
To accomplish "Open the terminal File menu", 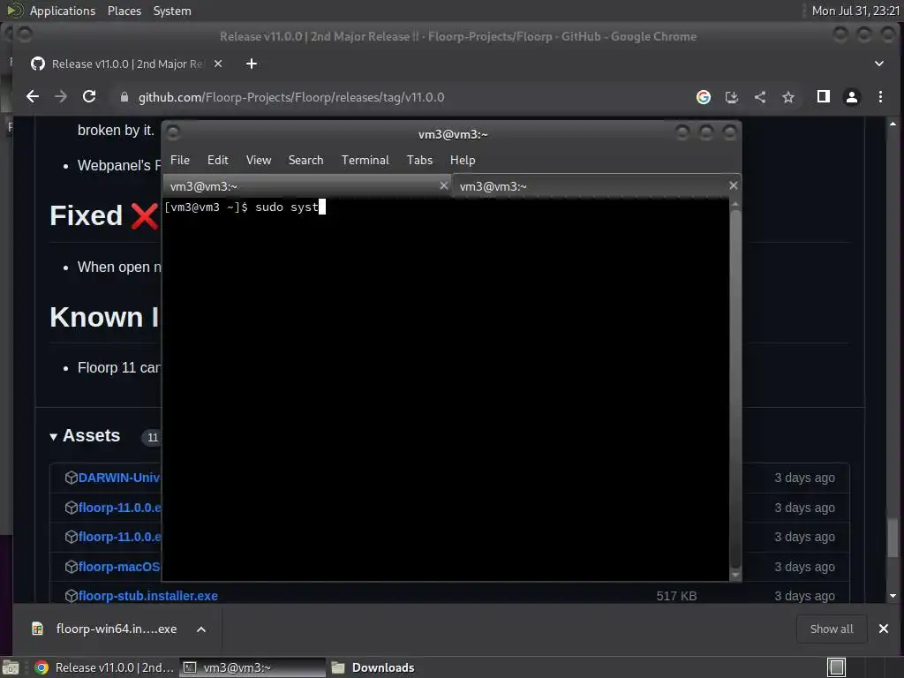I will (180, 160).
